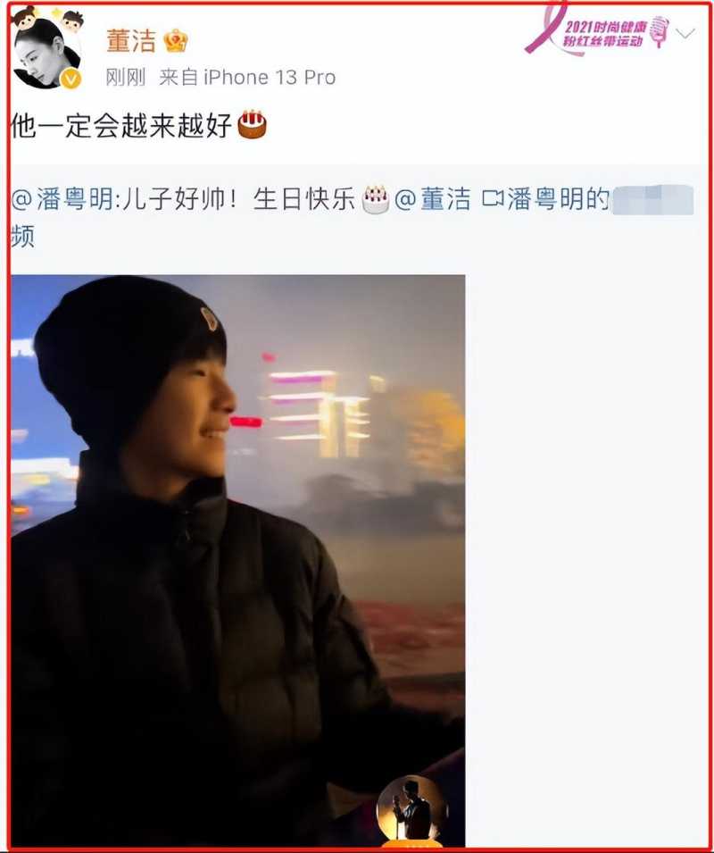This screenshot has width=714, height=853.
Task: Click the crown membership icon beside 董洁
Action: [176, 41]
